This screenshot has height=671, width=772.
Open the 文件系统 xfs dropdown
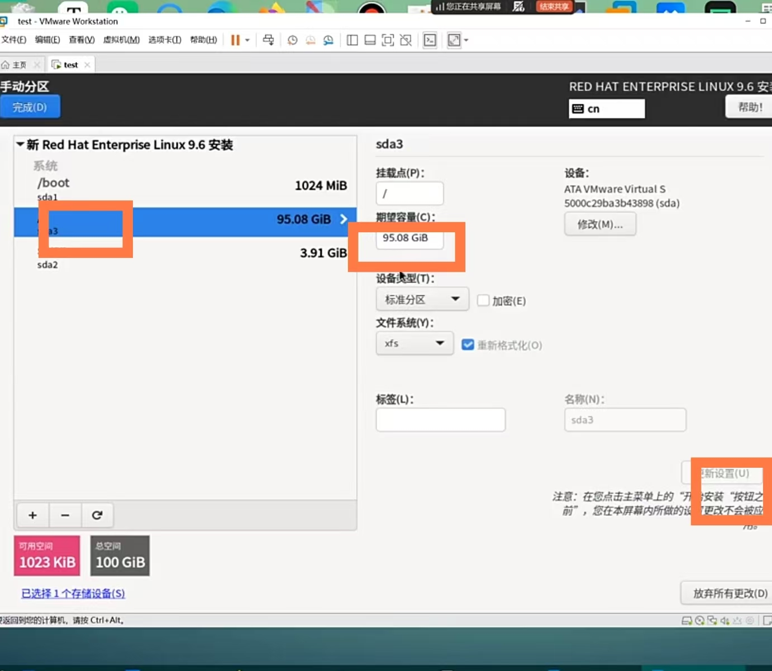click(414, 343)
